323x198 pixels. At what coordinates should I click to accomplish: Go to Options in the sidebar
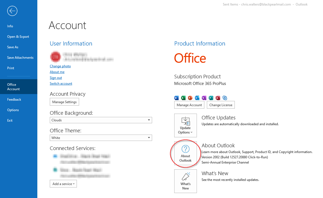[13, 110]
